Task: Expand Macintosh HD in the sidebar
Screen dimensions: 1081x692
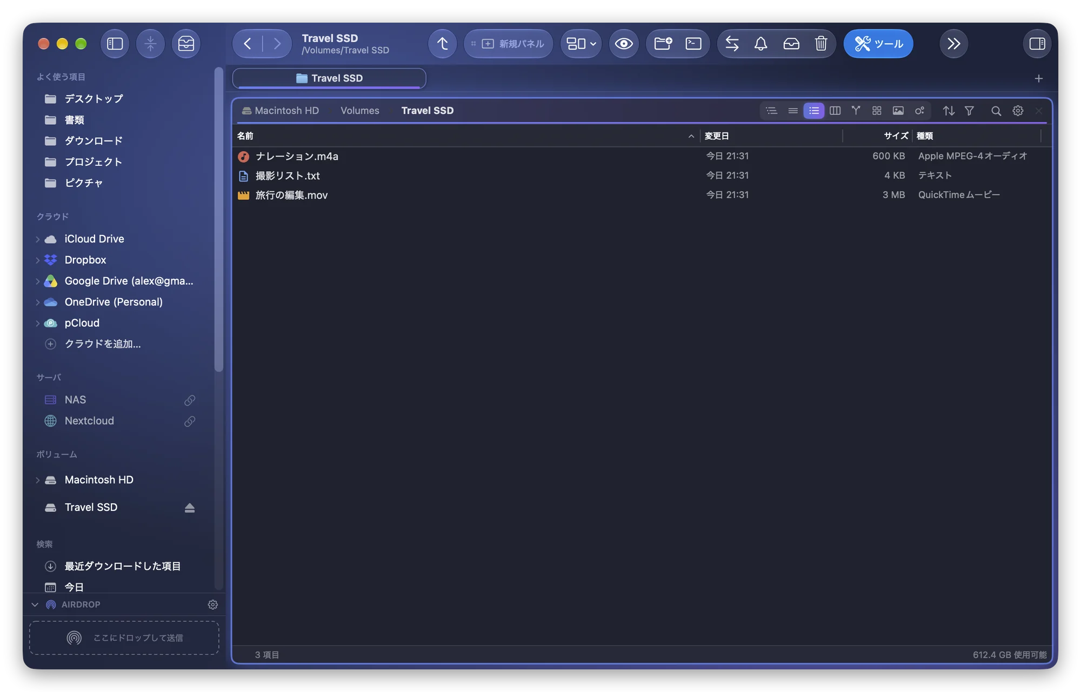Action: [x=38, y=480]
